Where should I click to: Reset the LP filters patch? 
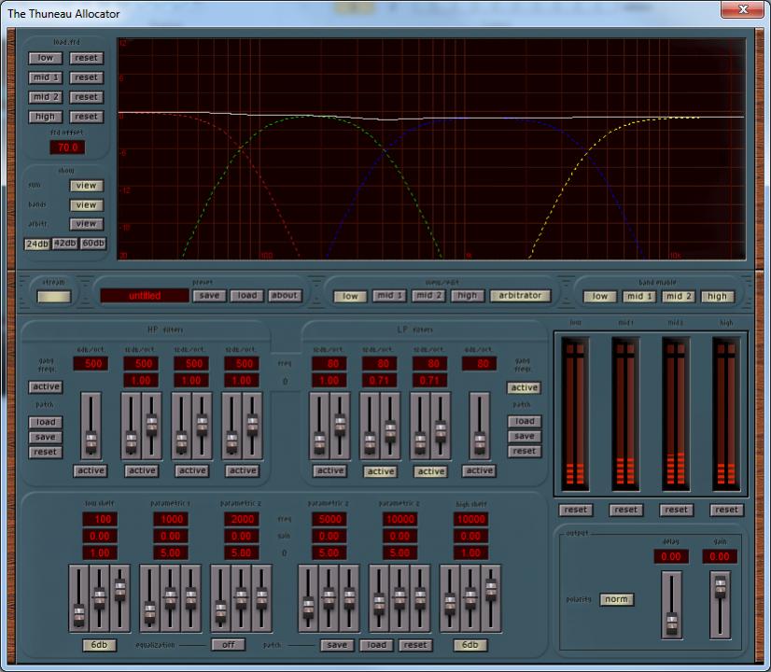pyautogui.click(x=525, y=452)
